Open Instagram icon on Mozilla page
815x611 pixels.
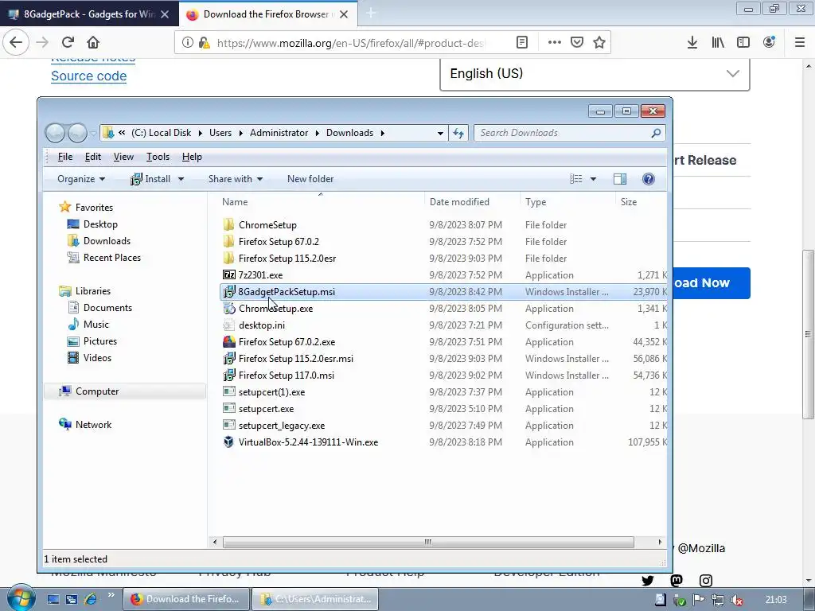[x=705, y=580]
